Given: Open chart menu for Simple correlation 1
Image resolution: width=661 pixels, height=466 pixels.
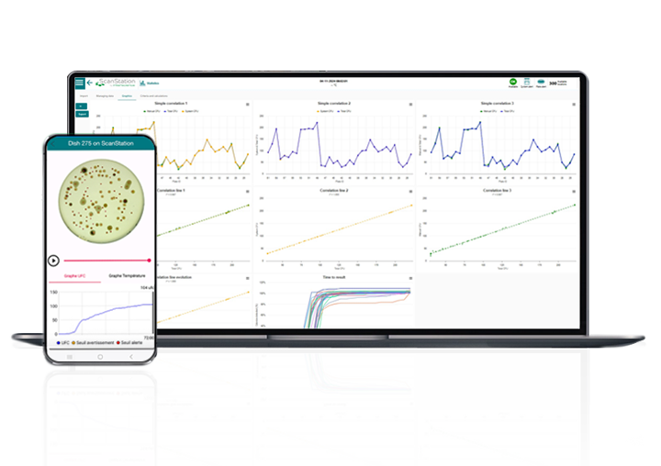Looking at the screenshot, I should [247, 105].
